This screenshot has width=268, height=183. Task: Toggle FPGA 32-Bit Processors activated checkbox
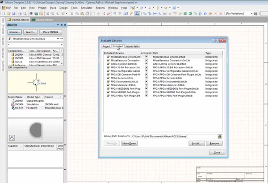pyautogui.click(x=147, y=67)
